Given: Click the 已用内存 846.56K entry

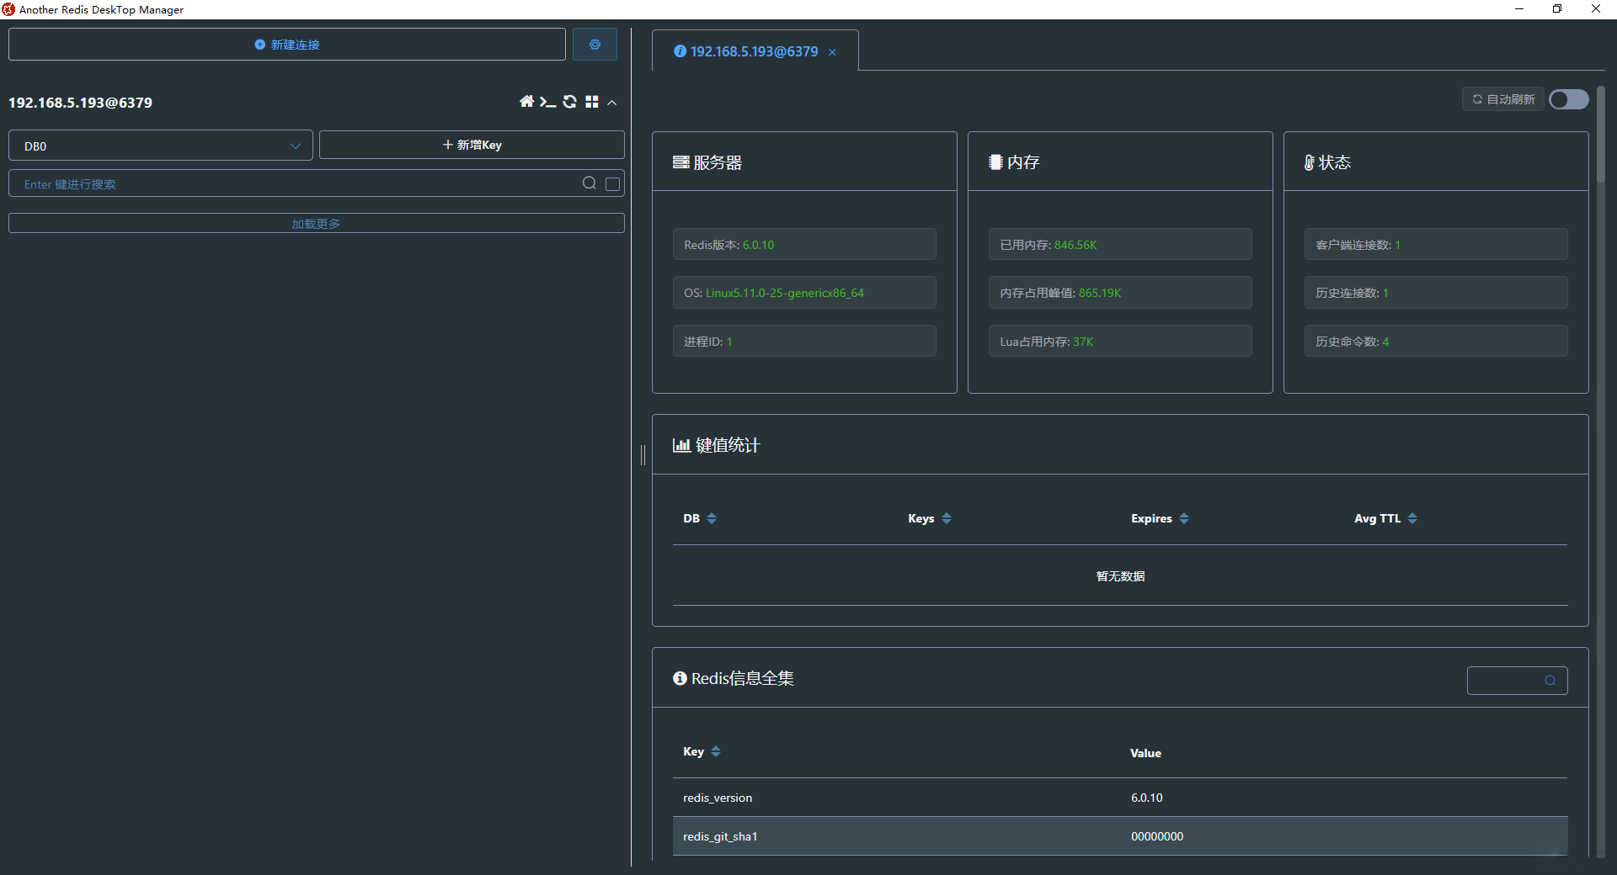Looking at the screenshot, I should point(1120,245).
